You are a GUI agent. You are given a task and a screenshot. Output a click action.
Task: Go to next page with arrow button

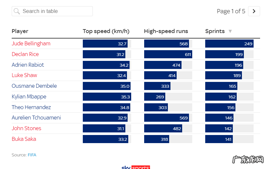[254, 11]
